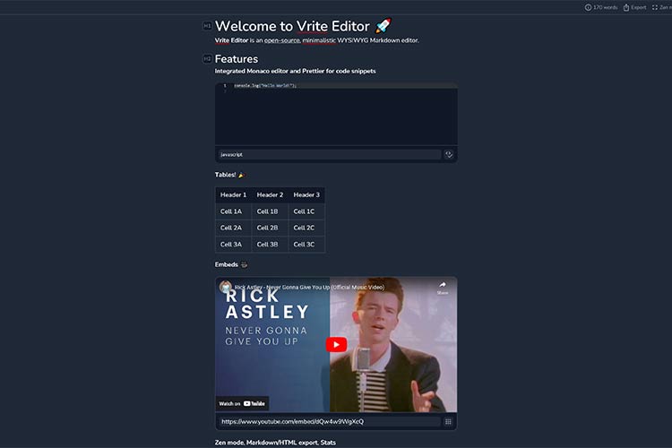Click table cell Cell 1A
The width and height of the screenshot is (672, 448).
click(233, 211)
